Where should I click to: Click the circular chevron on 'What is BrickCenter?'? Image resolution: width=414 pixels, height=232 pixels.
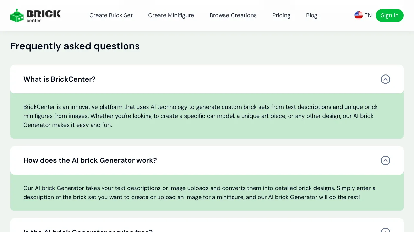coord(386,79)
